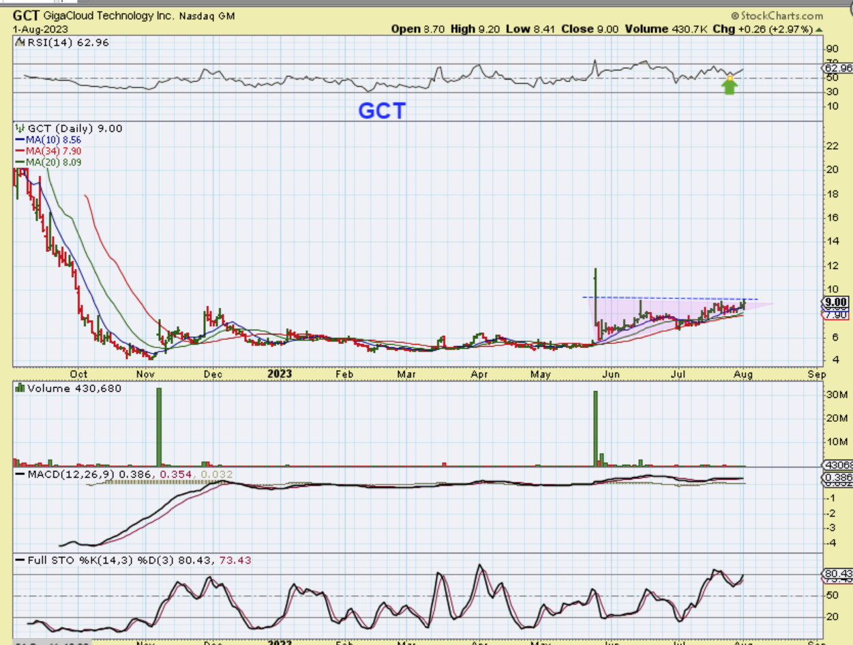Viewport: 853px width, 645px height.
Task: Click the GigaCloud Technology Inc. company name
Action: 110,16
